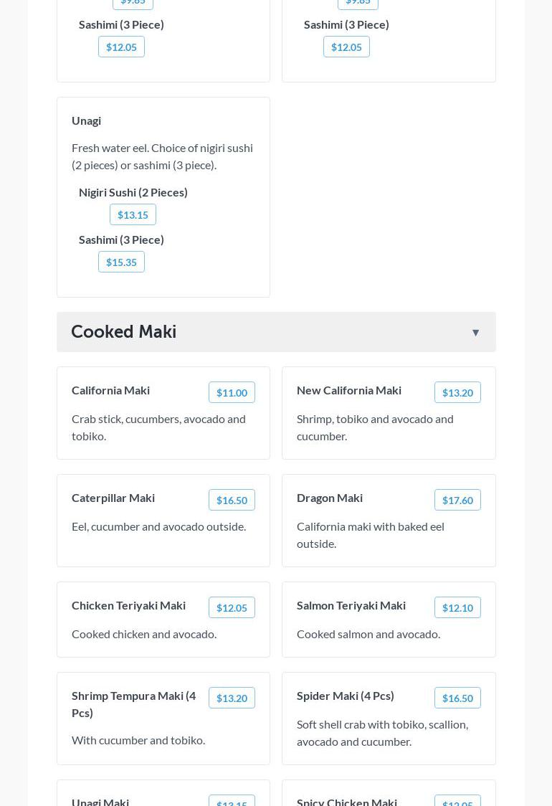Select Caterpillar Maki $16.50 price button
The width and height of the screenshot is (552, 806).
click(x=232, y=500)
